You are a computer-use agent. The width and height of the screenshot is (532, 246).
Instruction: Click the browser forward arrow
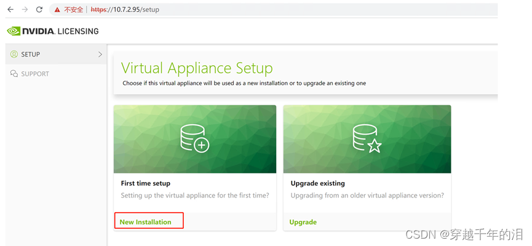25,9
